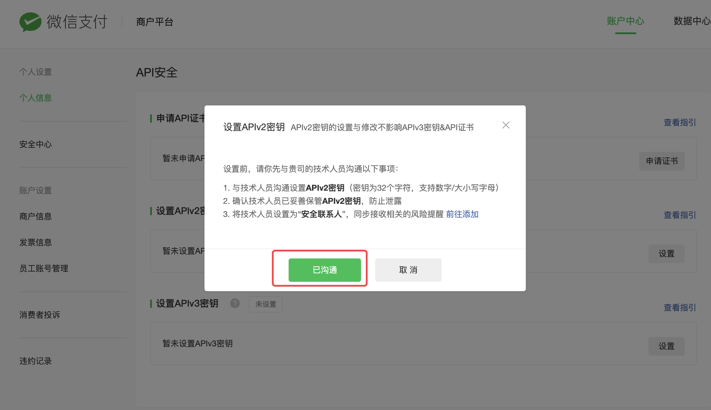Close the APIv2 key dialog
This screenshot has height=410, width=711.
point(506,125)
